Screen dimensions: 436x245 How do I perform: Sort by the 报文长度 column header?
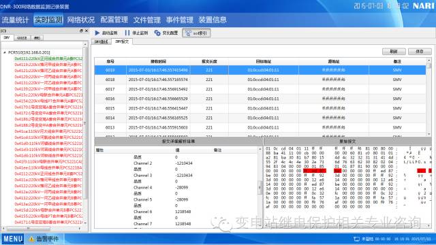coord(209,61)
